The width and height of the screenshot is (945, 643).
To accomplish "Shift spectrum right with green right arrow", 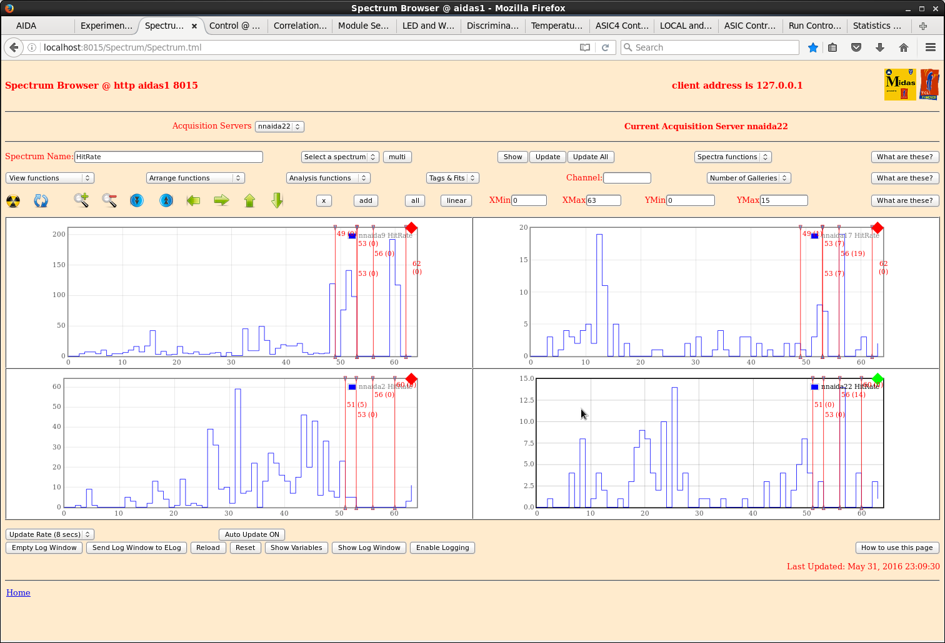I will 221,200.
